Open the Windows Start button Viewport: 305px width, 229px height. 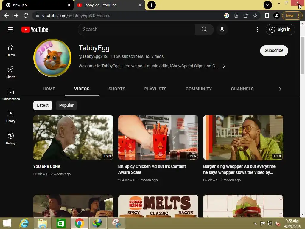[7, 223]
